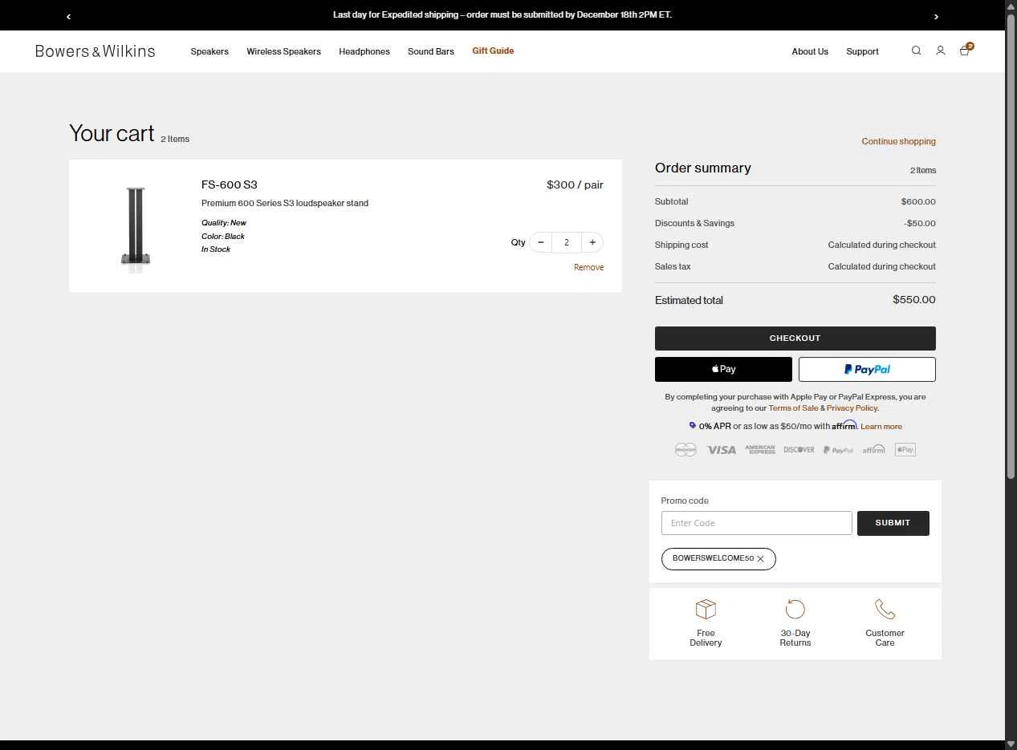This screenshot has width=1017, height=750.
Task: Click the grey Apple Pay payment logo
Action: 905,450
